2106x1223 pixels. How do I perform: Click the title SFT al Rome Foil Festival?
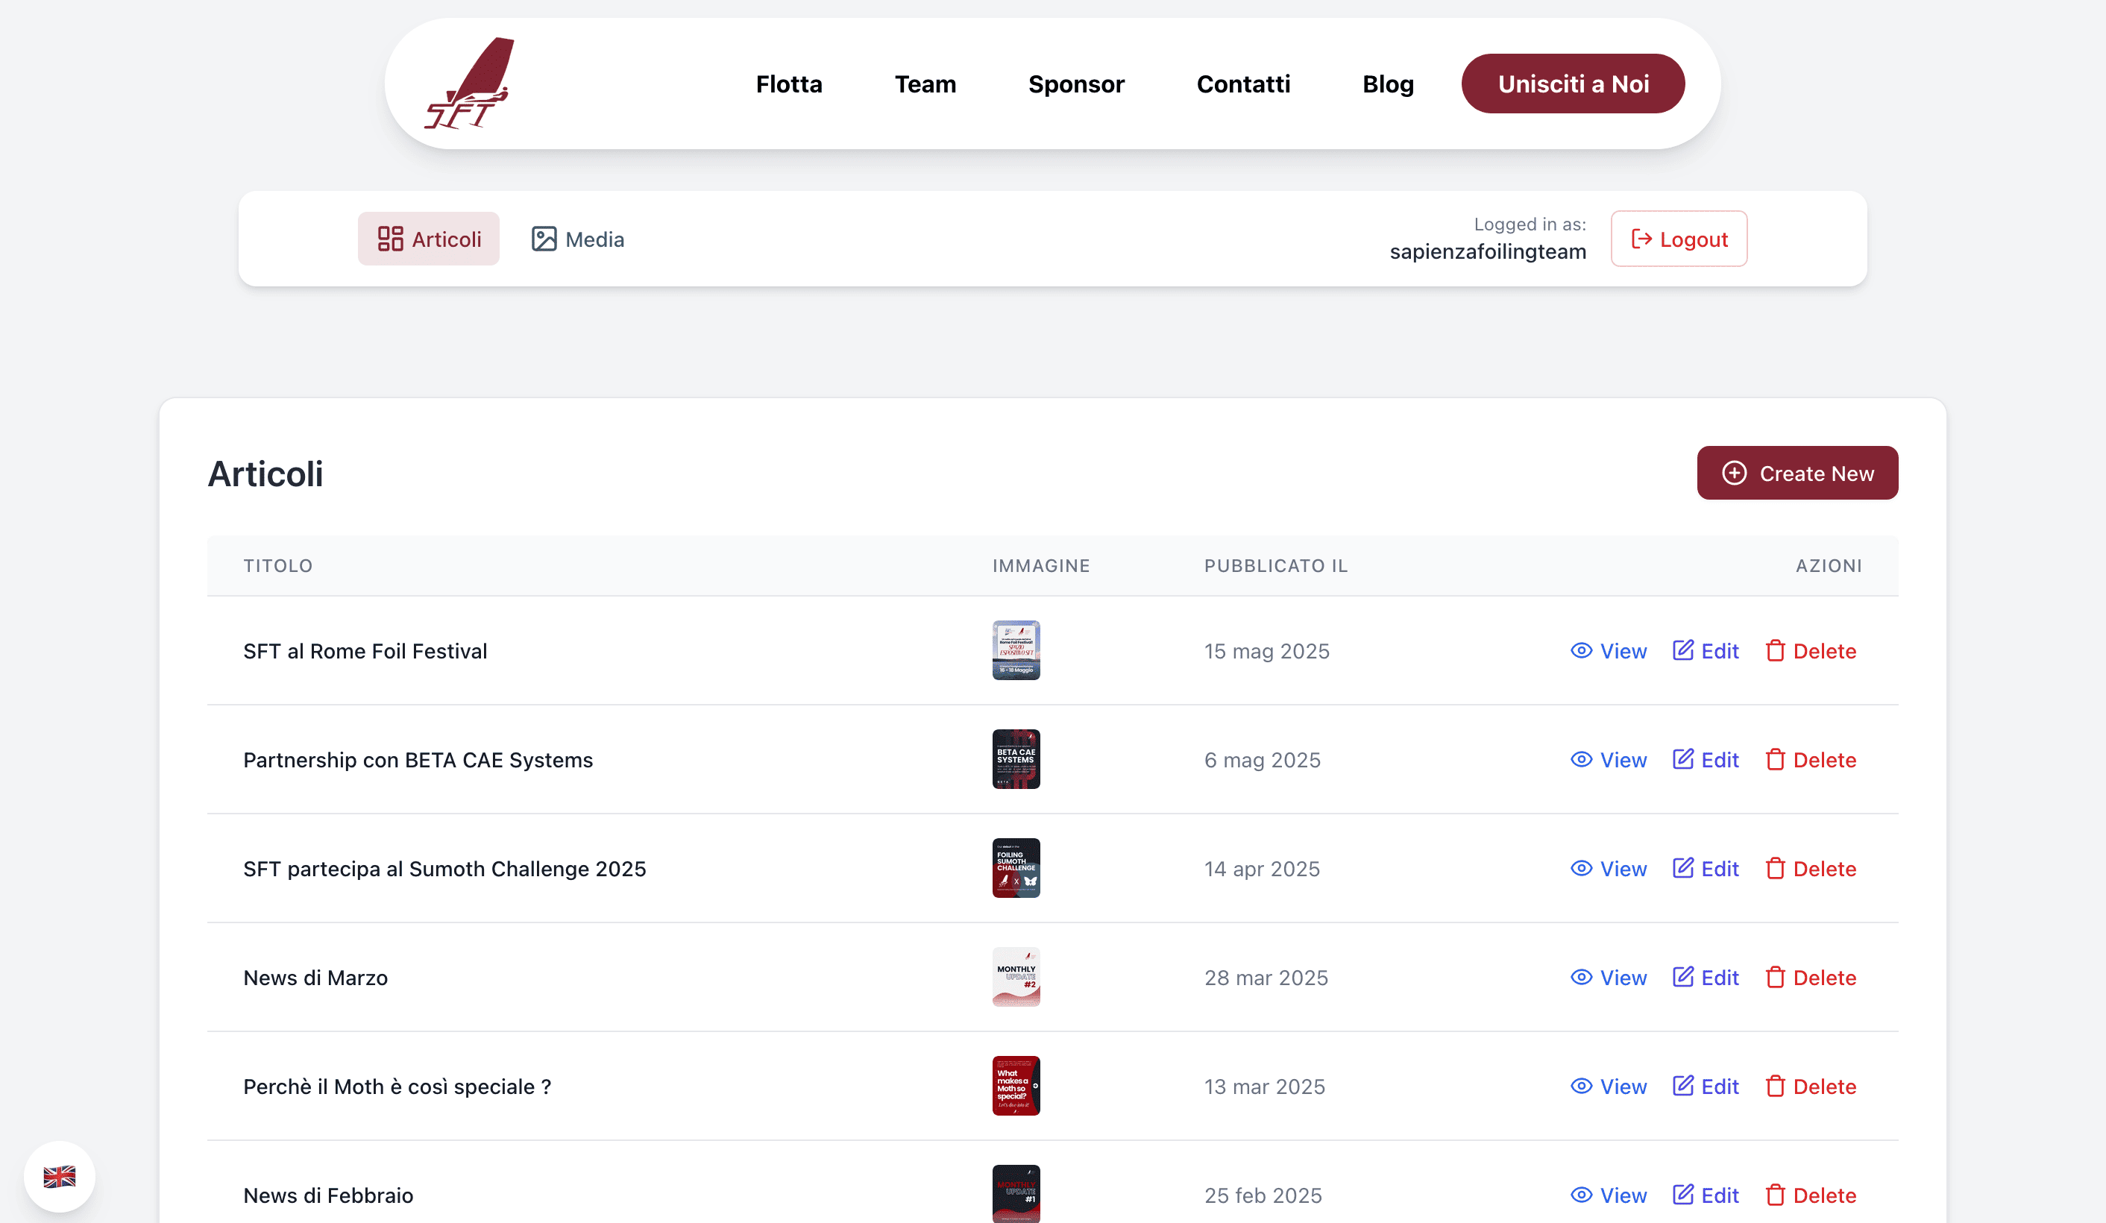pos(365,650)
